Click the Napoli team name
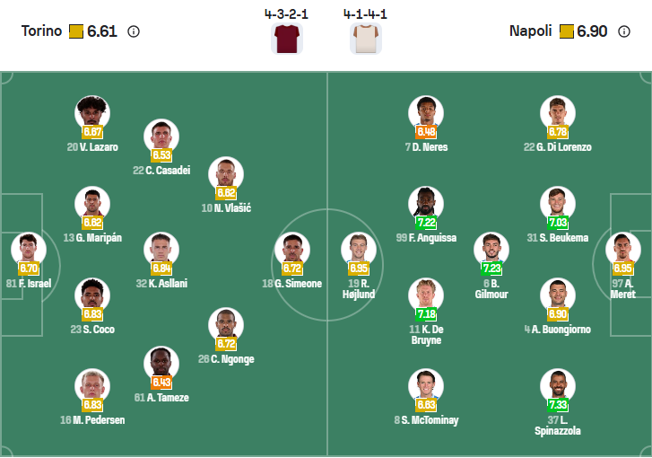This screenshot has width=652, height=458. [x=530, y=31]
